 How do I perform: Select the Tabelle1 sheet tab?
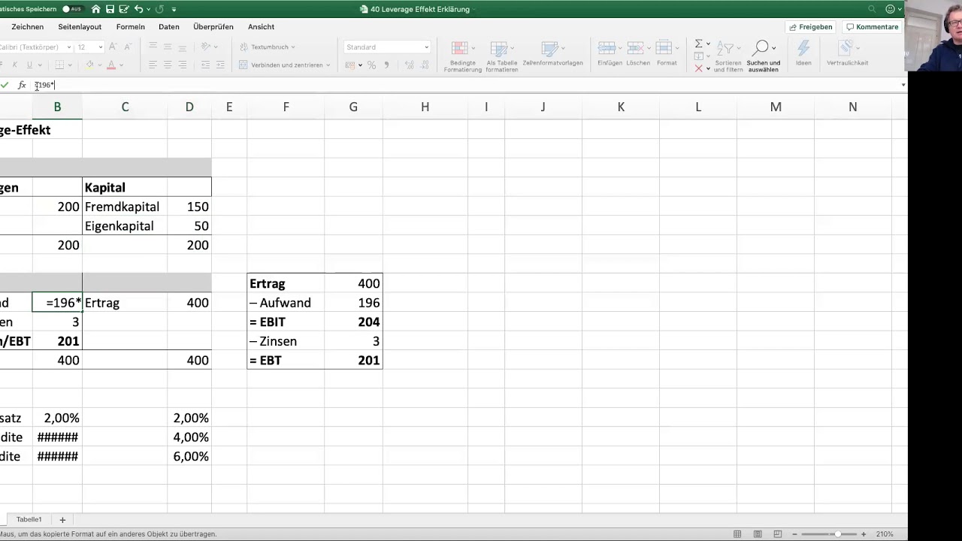coord(29,520)
